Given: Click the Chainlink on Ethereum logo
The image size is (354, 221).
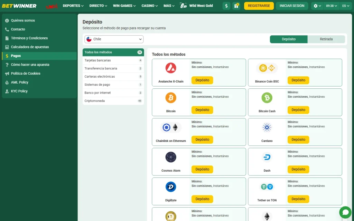Looking at the screenshot, I should tap(171, 127).
